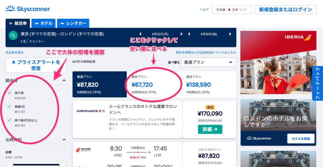
Task: Toggle the 乗り継ぎ2回以上 checkbox
Action: (x=9, y=120)
